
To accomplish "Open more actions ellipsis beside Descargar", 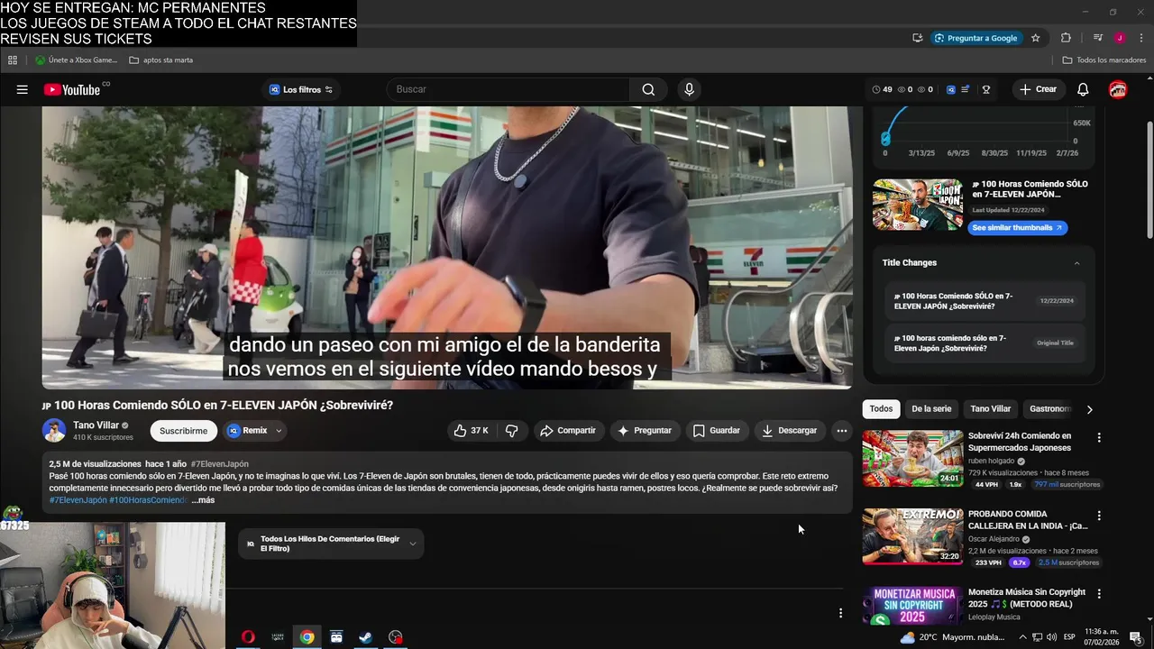I will 841,431.
